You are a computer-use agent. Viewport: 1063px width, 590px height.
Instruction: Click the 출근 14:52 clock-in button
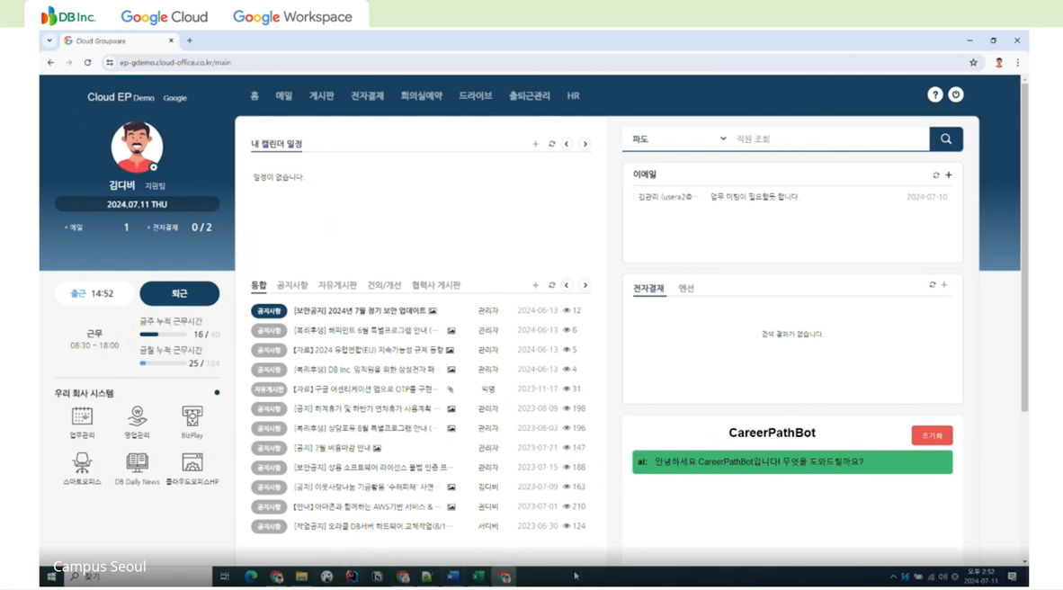93,293
